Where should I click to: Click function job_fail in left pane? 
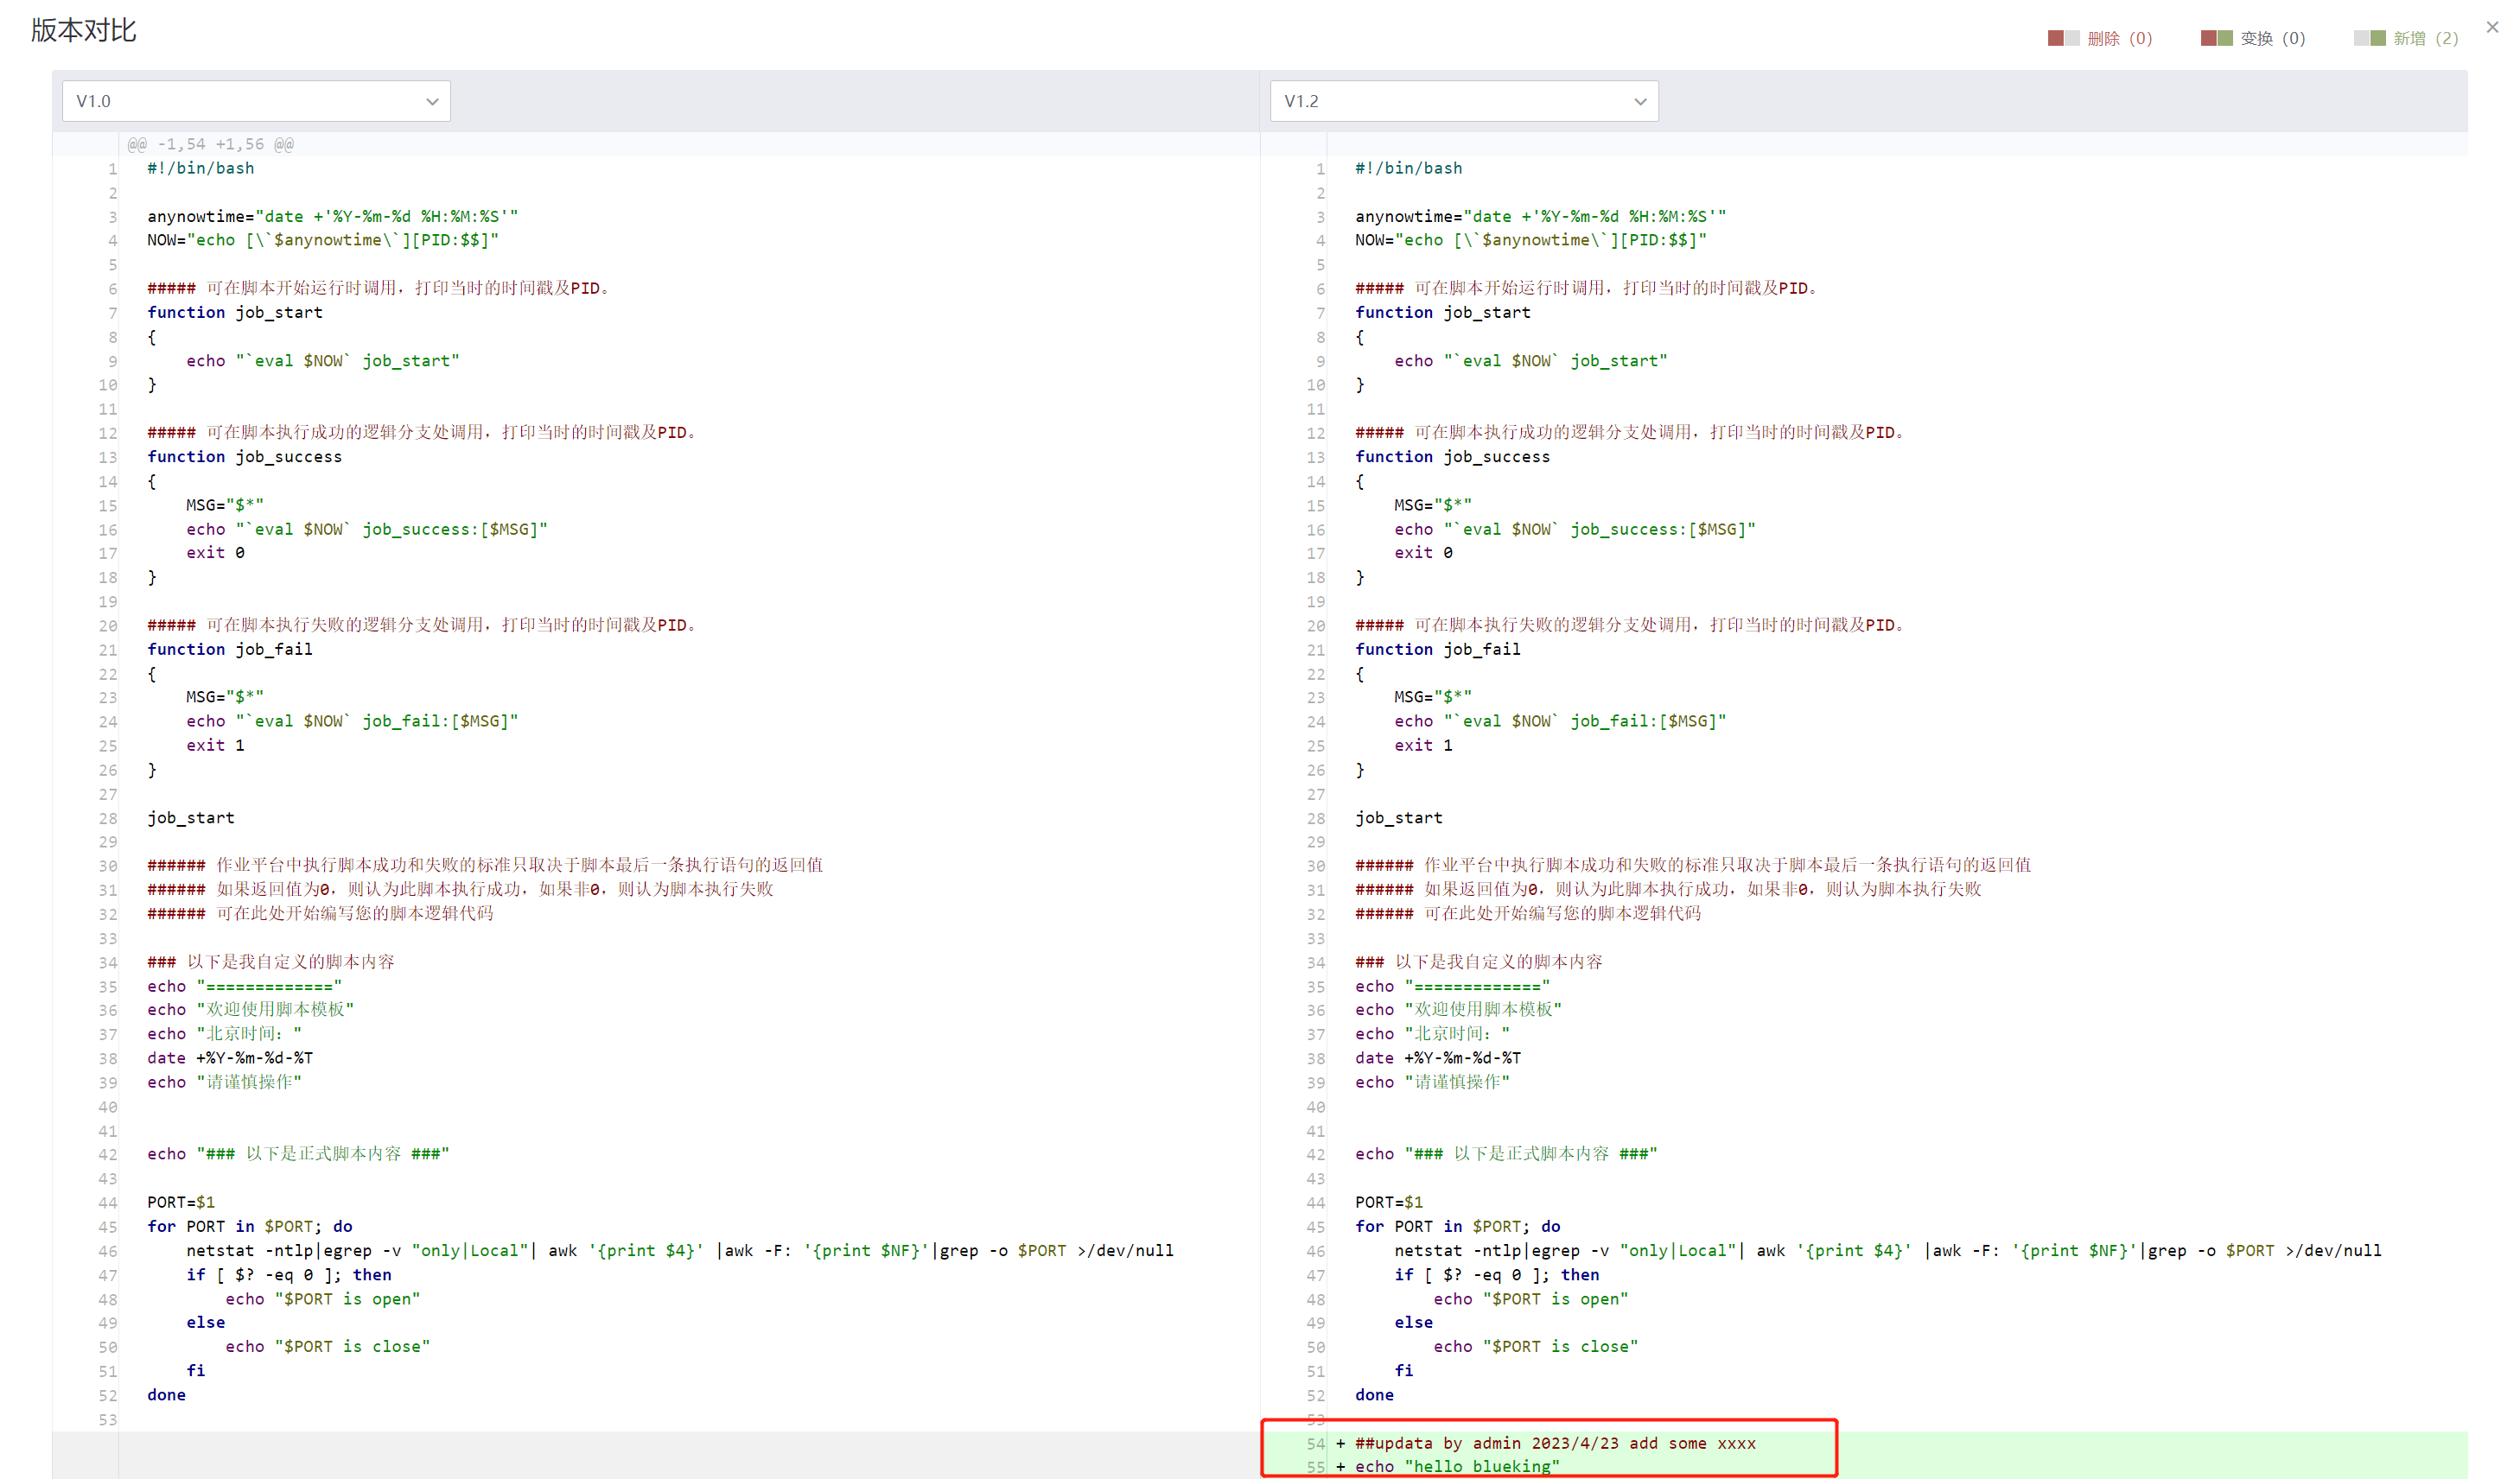click(229, 649)
